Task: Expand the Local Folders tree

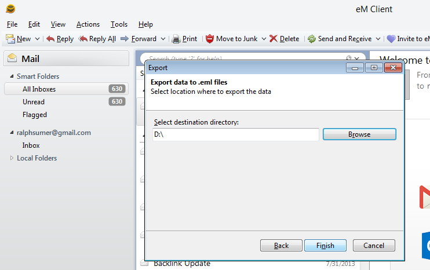Action: tap(12, 158)
